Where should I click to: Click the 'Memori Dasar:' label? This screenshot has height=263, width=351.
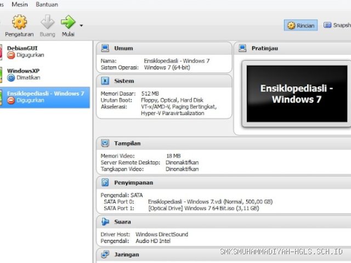[x=118, y=94]
